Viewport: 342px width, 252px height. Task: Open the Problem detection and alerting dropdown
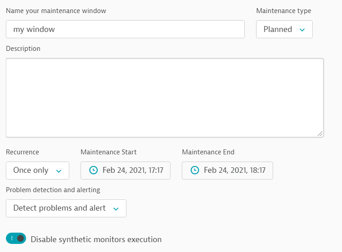point(66,208)
